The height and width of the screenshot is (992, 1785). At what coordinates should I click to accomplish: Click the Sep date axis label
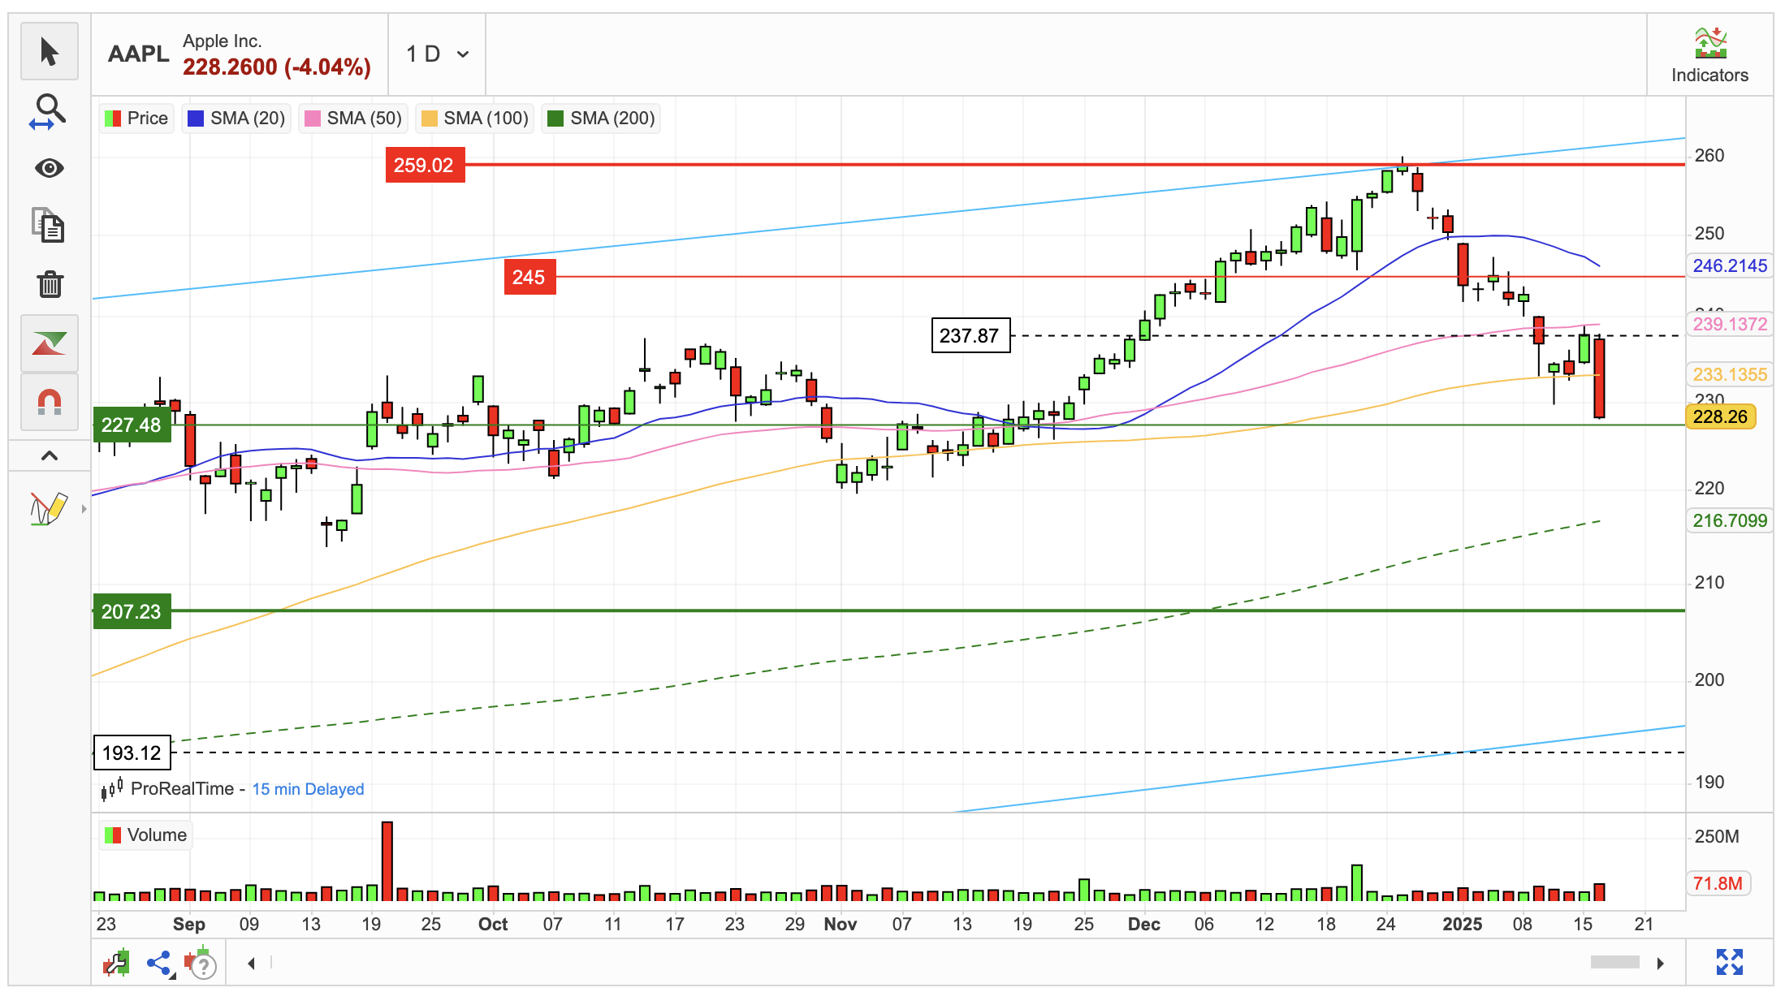188,924
